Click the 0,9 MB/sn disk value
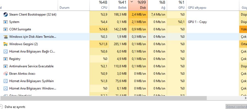 (x=139, y=29)
